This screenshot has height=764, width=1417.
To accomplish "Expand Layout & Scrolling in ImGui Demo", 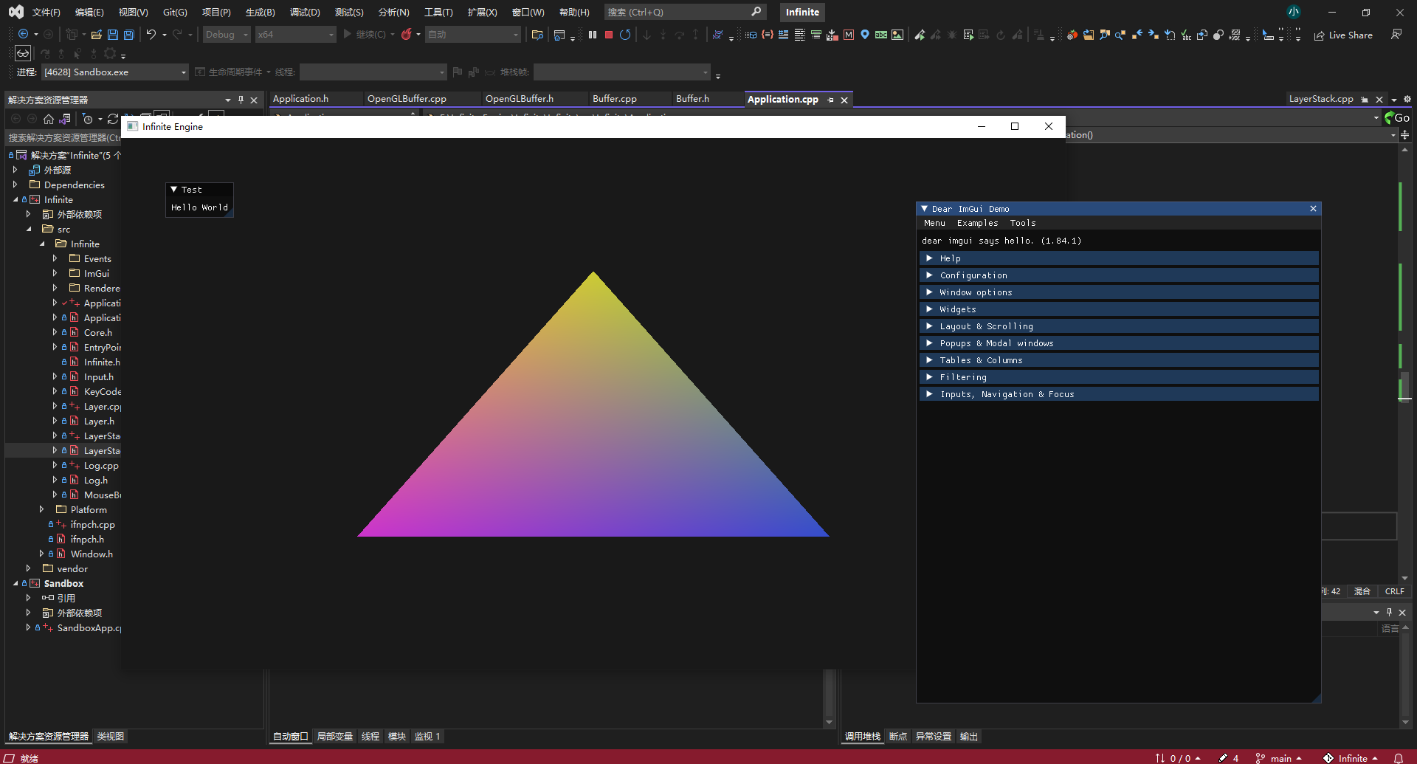I will tap(1119, 326).
